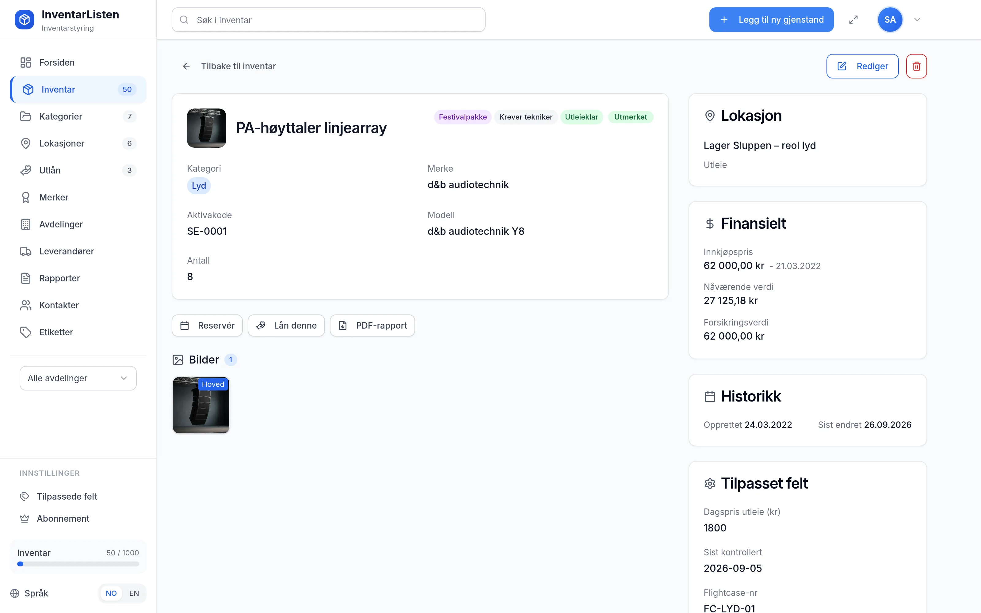Image resolution: width=981 pixels, height=613 pixels.
Task: Open Kategorier in the sidebar
Action: click(78, 116)
